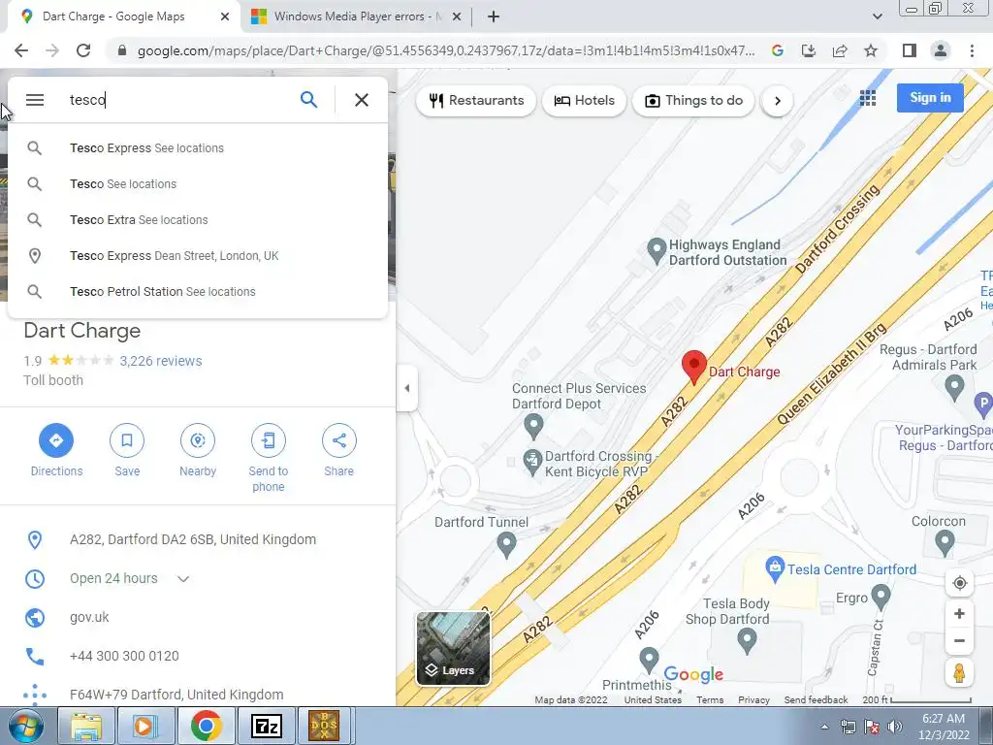993x745 pixels.
Task: Filter map by Hotels
Action: pos(584,101)
